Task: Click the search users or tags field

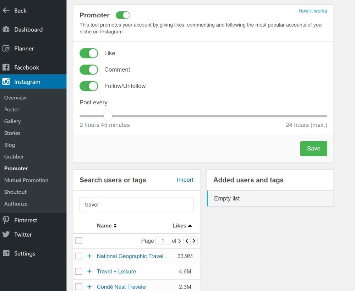Action: [x=137, y=204]
